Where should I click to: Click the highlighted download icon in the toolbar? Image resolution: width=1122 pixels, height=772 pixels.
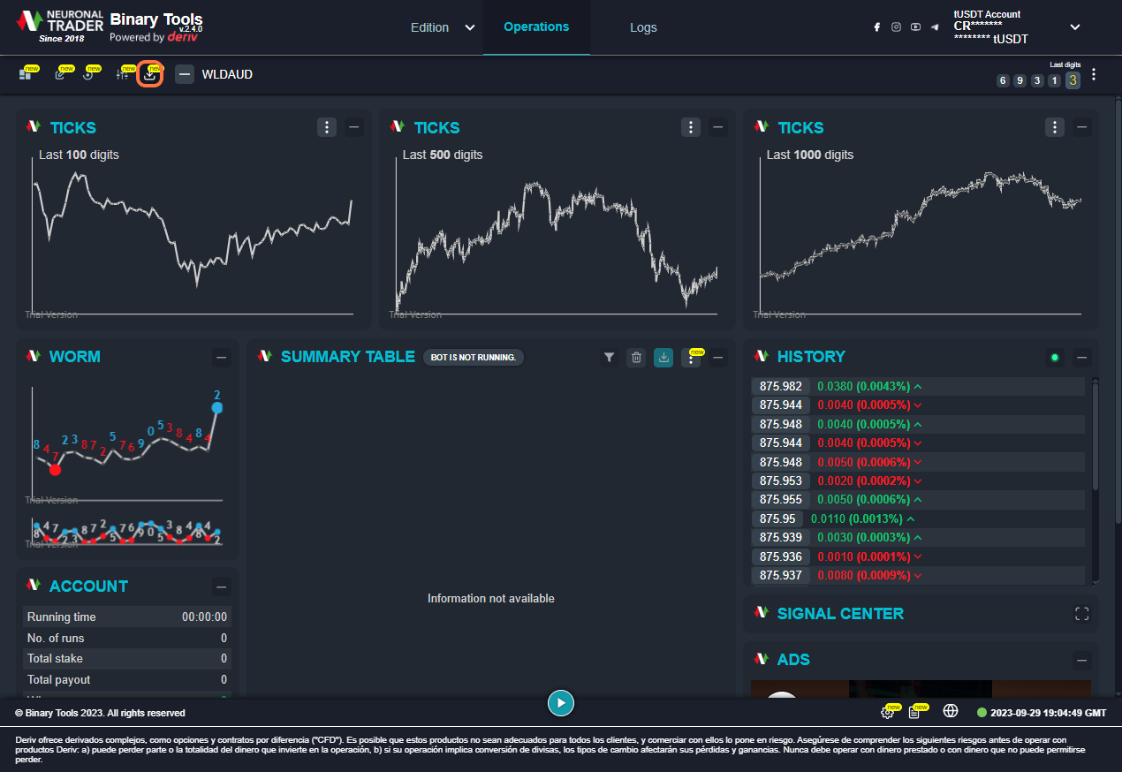point(150,74)
